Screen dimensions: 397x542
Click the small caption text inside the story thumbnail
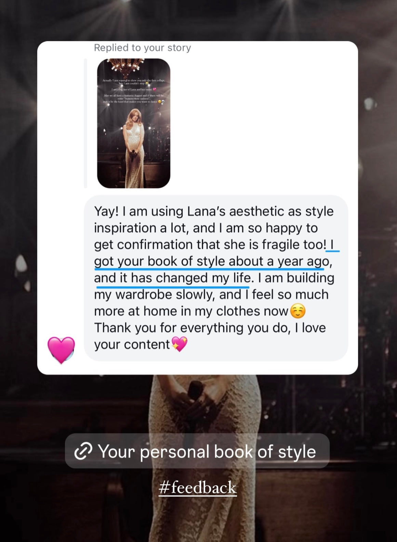[x=134, y=91]
